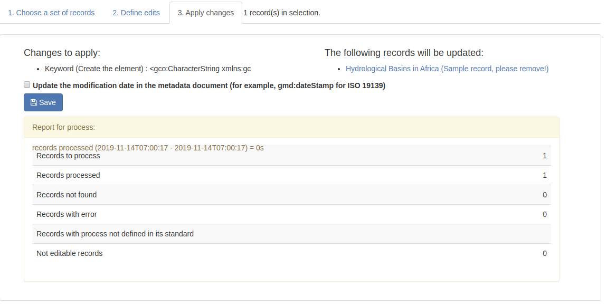Image resolution: width=607 pixels, height=305 pixels.
Task: Click the Save button label
Action: [48, 102]
